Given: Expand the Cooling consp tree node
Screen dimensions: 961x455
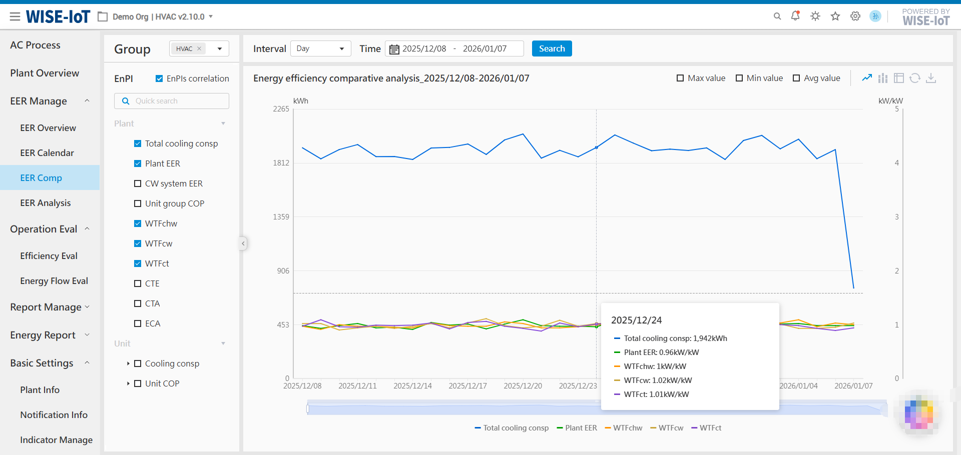Looking at the screenshot, I should coord(128,363).
